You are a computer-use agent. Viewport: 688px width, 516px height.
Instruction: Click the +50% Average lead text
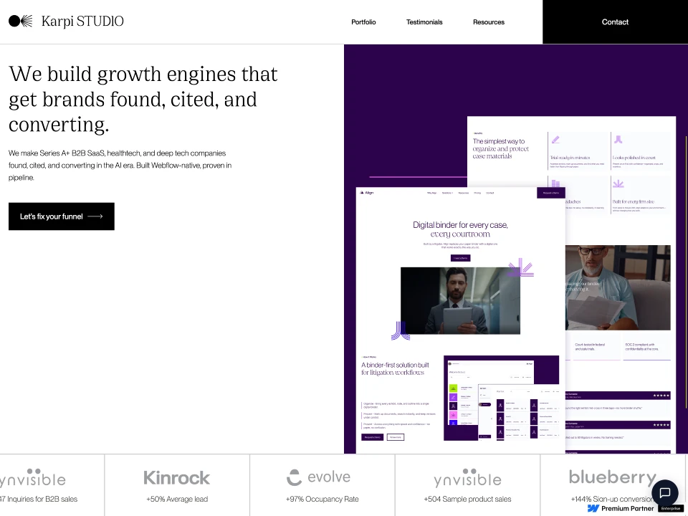click(177, 499)
